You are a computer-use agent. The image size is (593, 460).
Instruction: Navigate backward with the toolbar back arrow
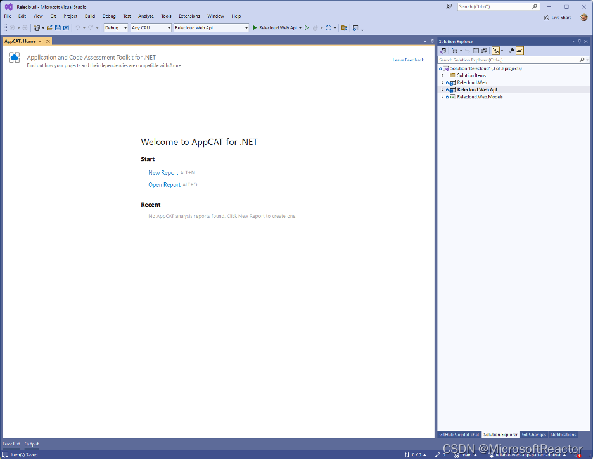click(12, 28)
